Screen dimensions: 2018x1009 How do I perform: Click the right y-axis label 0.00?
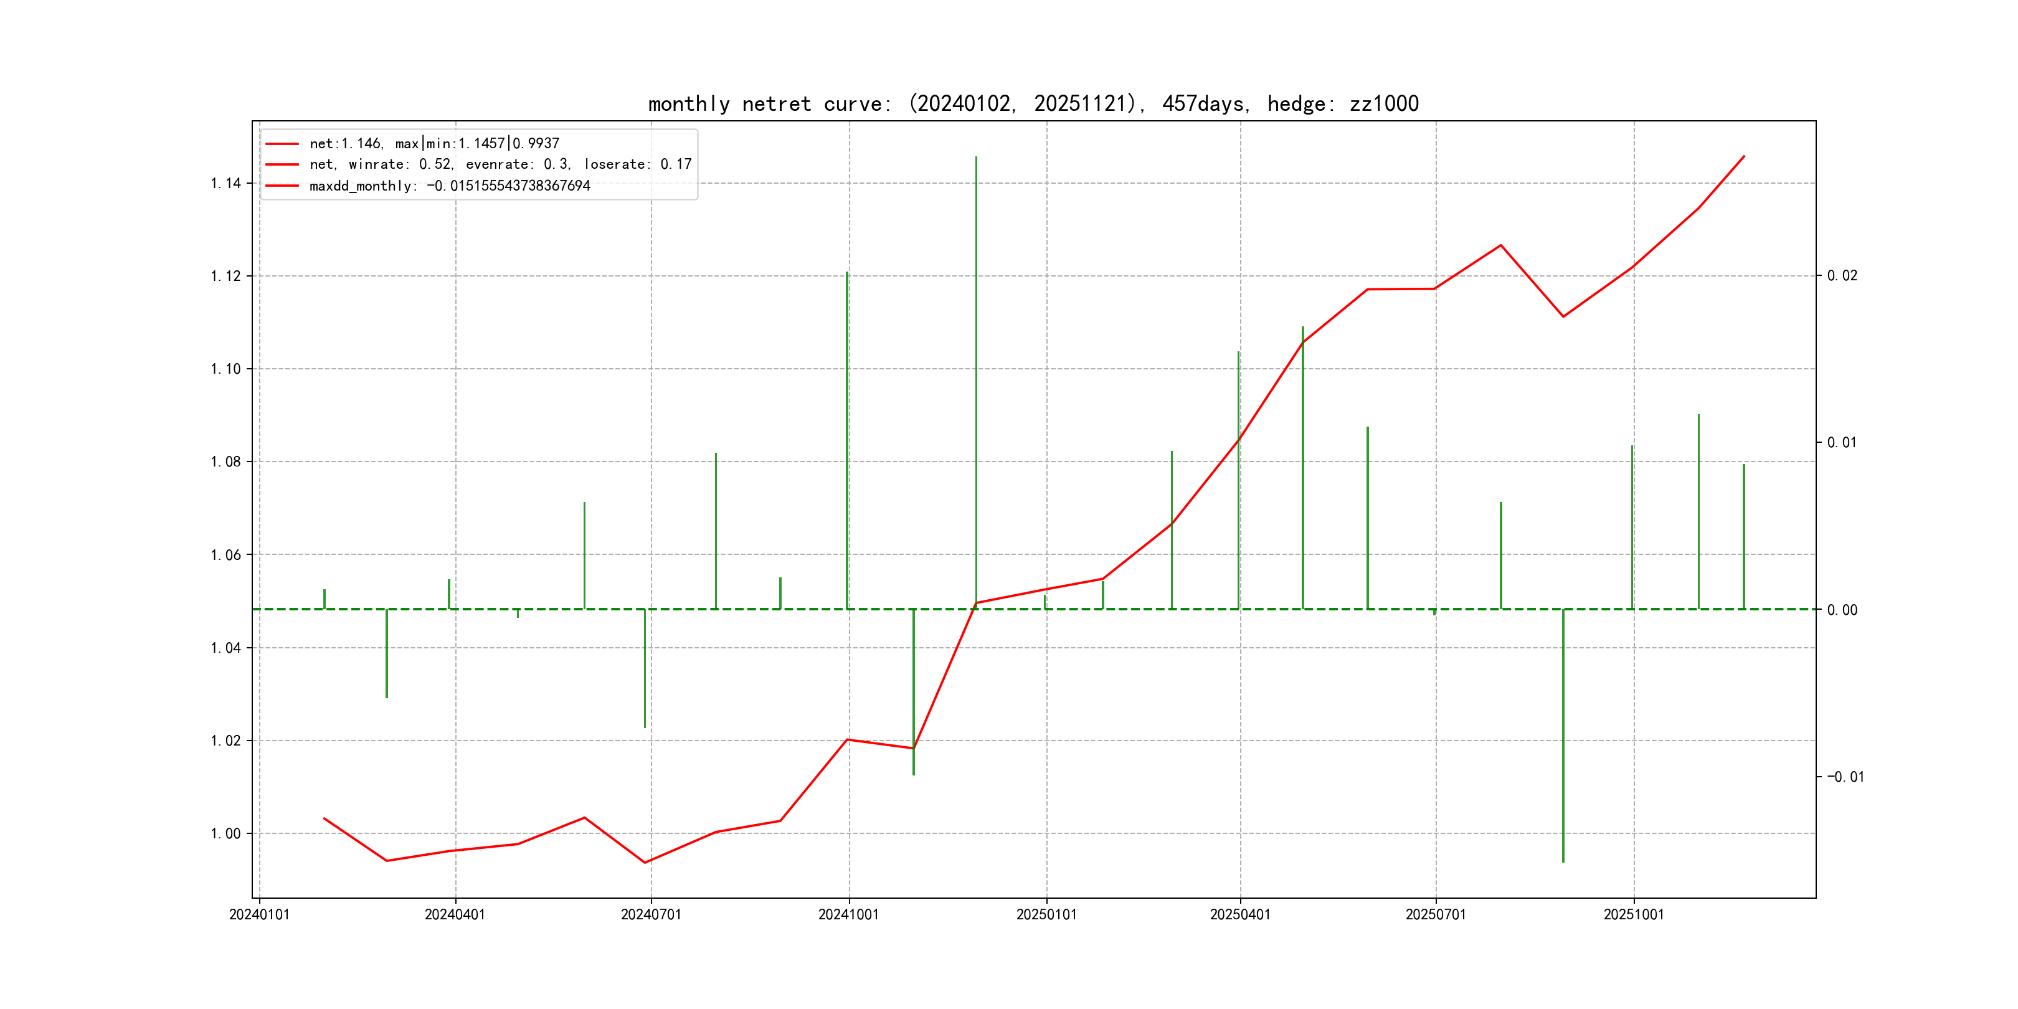pos(1842,610)
